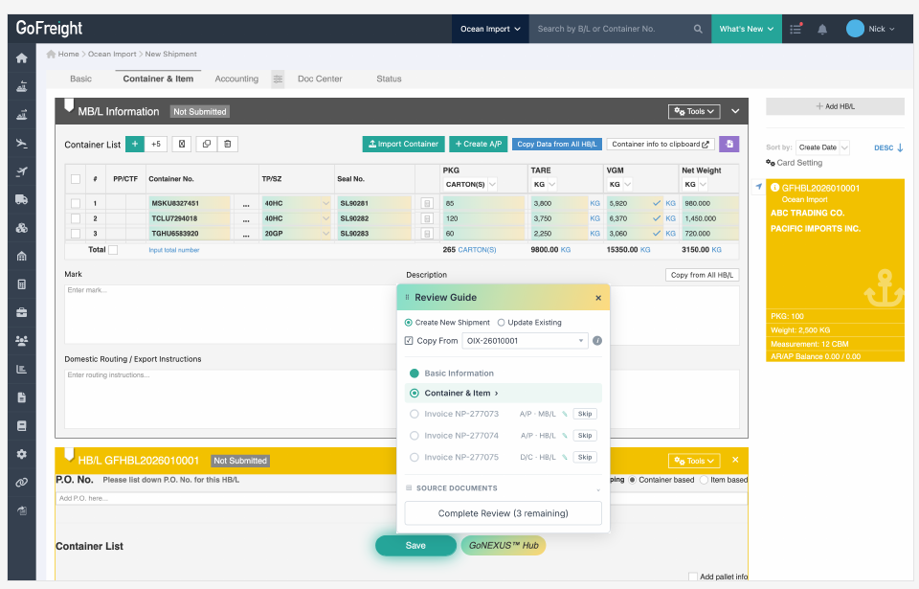Image resolution: width=919 pixels, height=589 pixels.
Task: Expand the What's New menu
Action: click(746, 29)
